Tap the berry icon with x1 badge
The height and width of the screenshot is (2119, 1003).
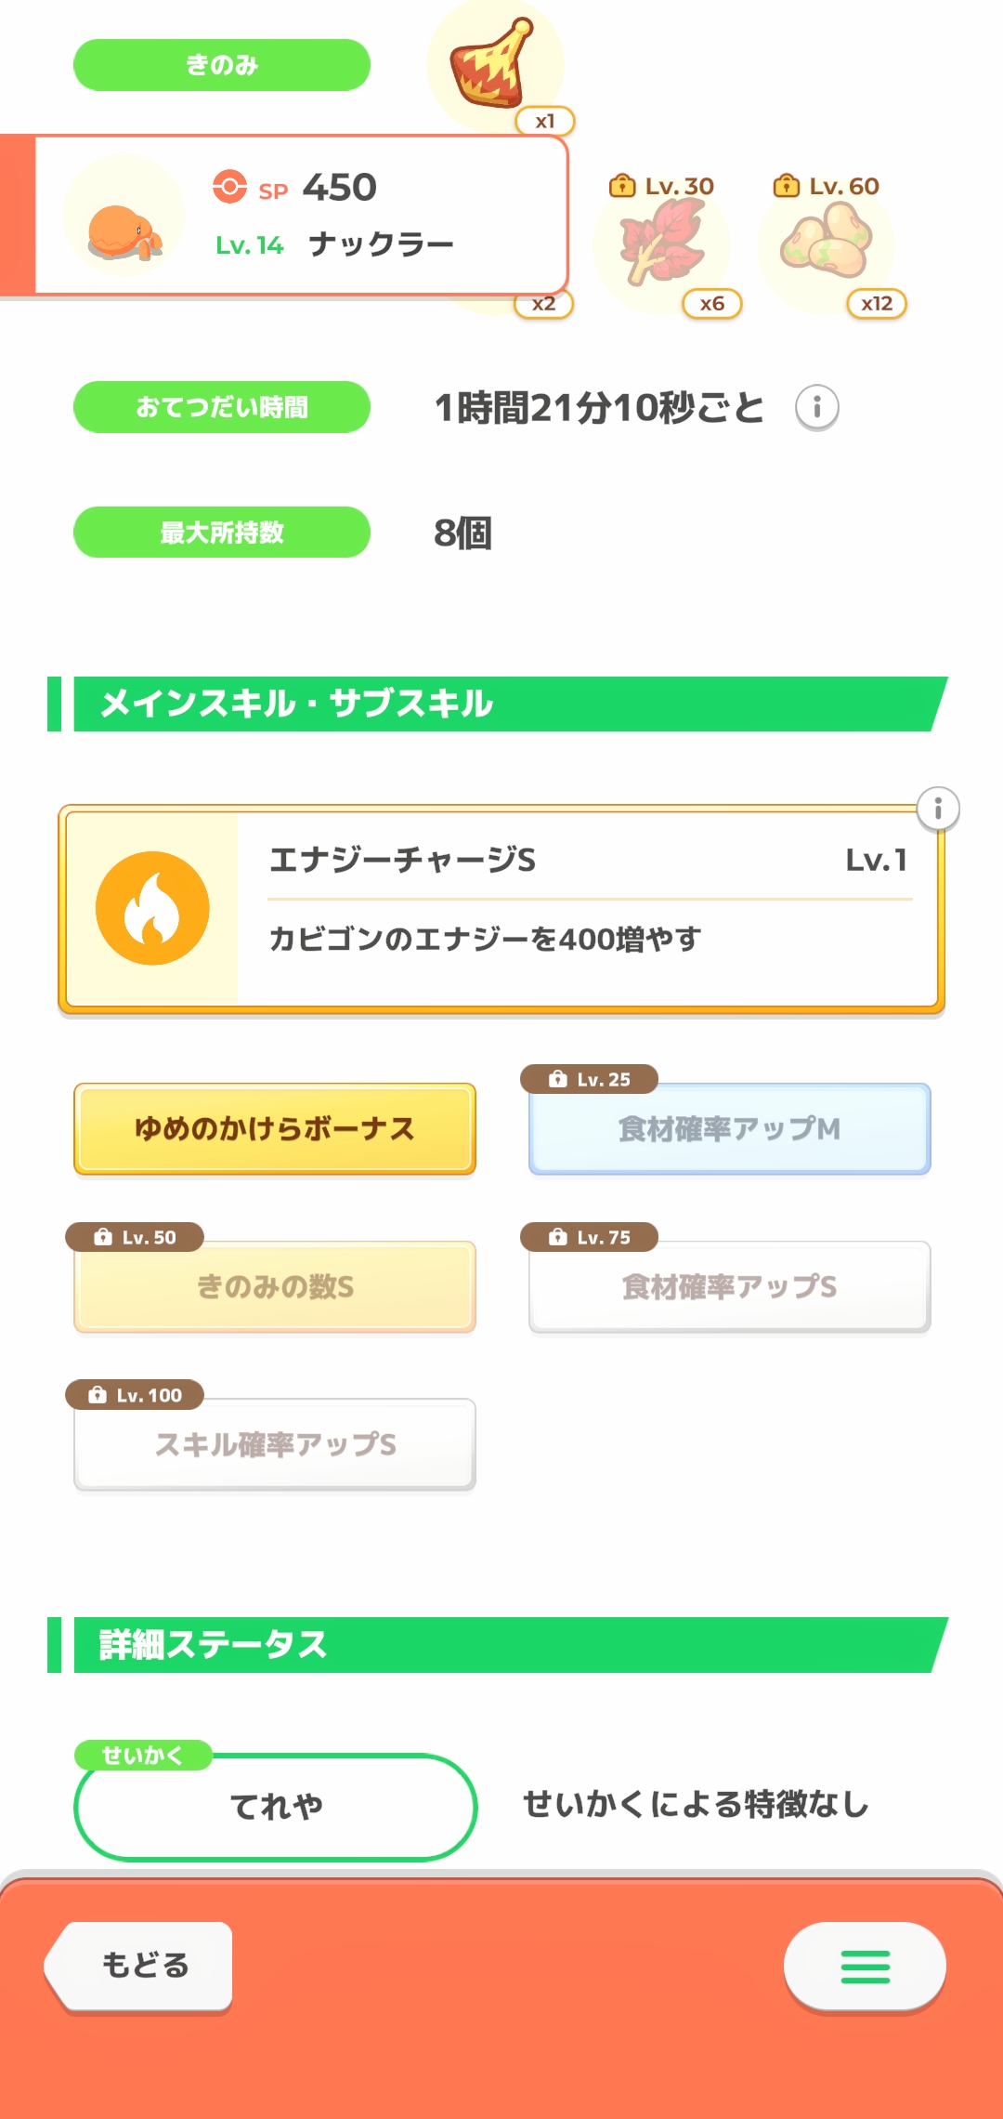(493, 65)
